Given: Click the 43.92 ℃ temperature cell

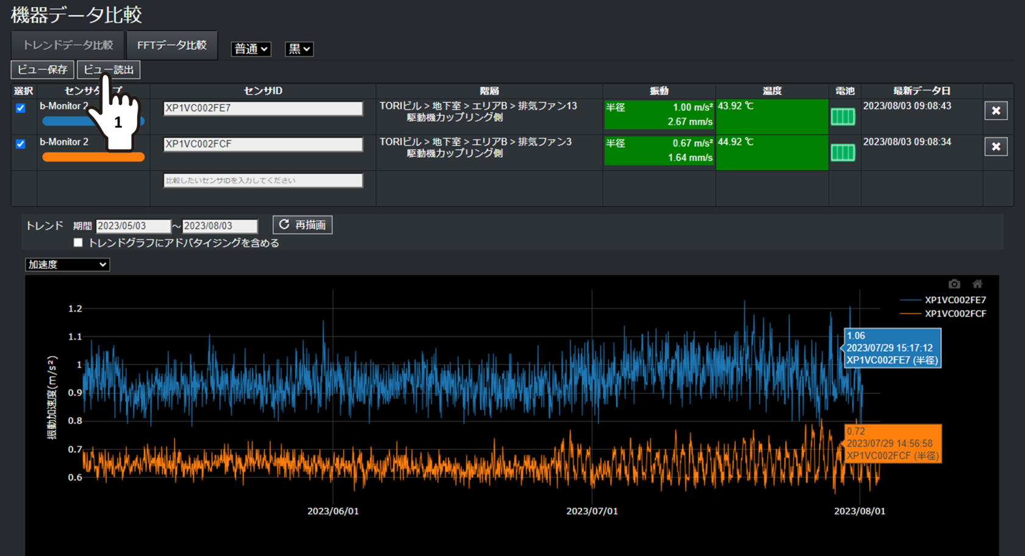Looking at the screenshot, I should 772,116.
